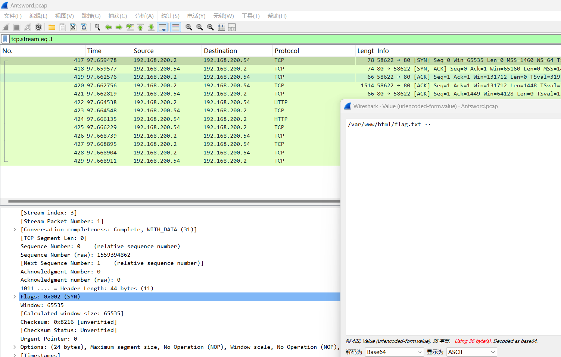Open the 解码为 Base64 dropdown
Viewport: 561px width, 357px height.
[x=394, y=352]
